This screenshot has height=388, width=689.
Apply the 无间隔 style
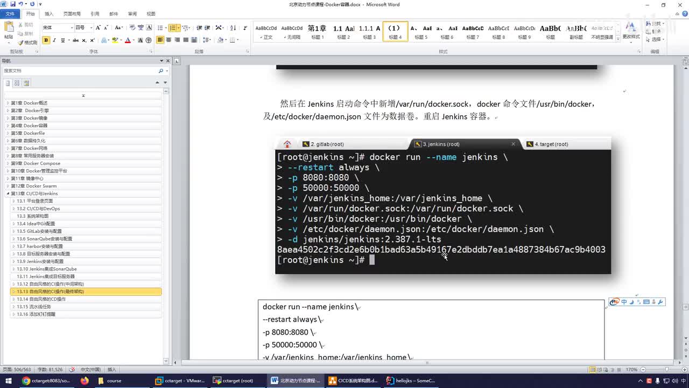(292, 31)
